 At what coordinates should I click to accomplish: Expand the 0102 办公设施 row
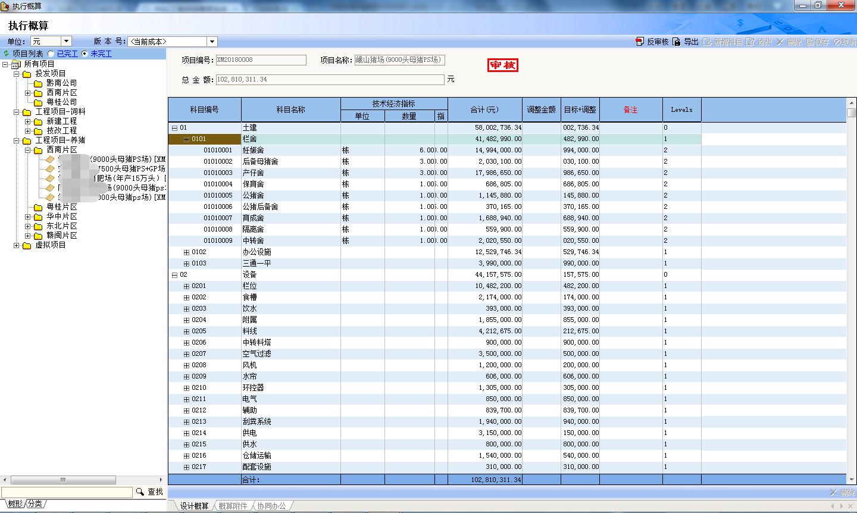coord(186,252)
